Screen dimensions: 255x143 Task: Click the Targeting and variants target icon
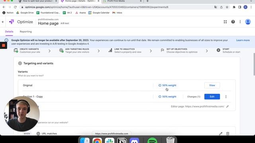pyautogui.click(x=20, y=64)
